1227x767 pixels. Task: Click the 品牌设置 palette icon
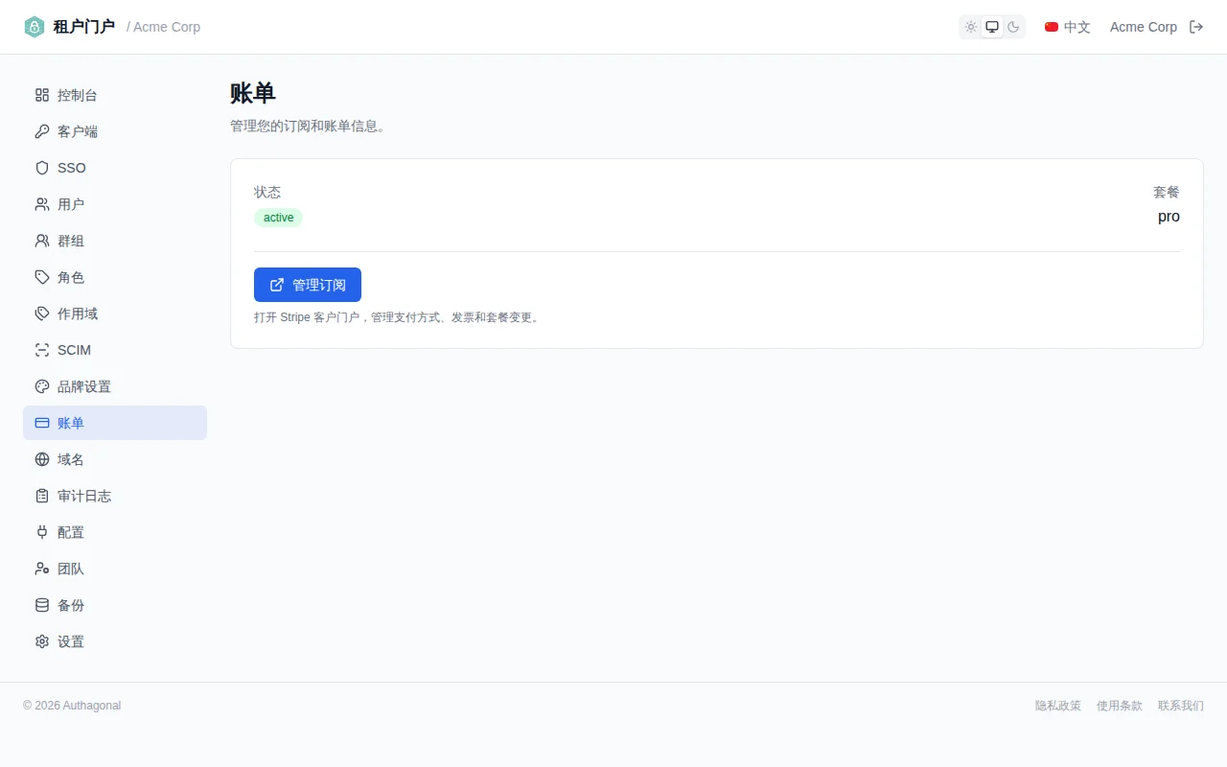42,386
